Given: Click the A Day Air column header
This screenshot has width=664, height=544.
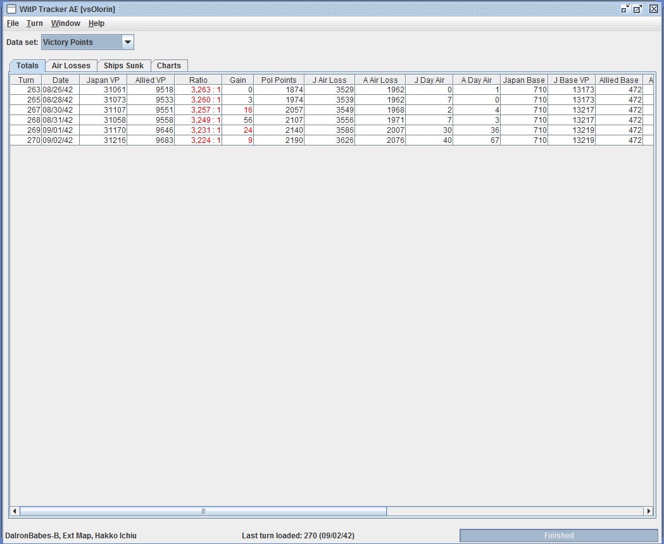Looking at the screenshot, I should point(477,80).
